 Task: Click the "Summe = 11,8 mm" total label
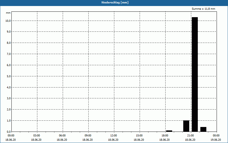(203, 9)
